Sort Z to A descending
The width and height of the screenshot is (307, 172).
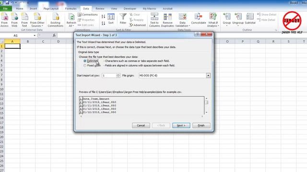[104, 23]
